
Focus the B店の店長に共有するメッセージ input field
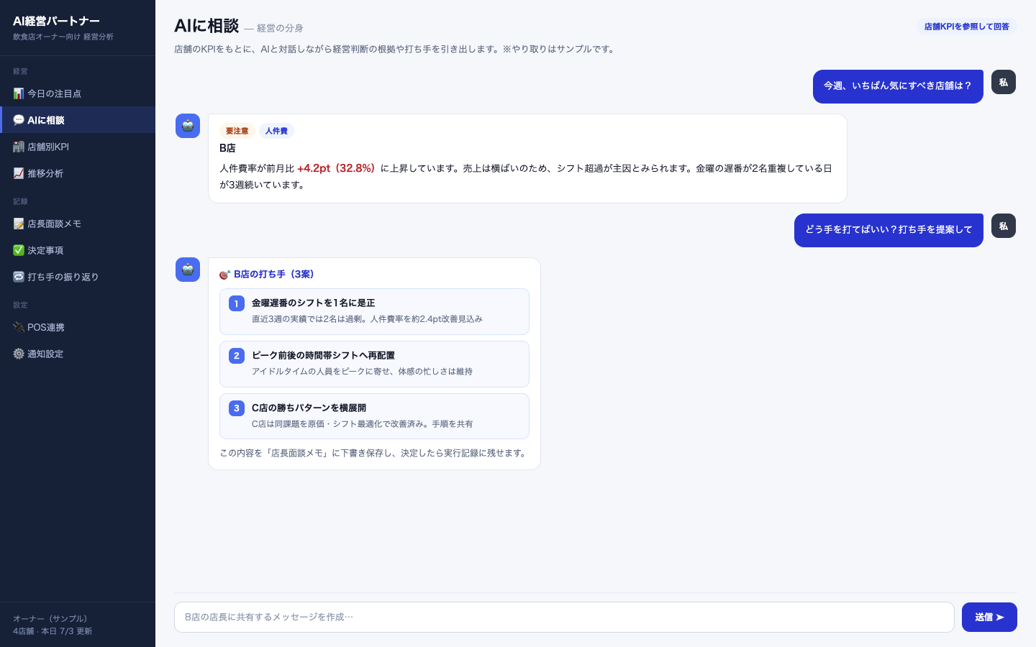point(564,617)
